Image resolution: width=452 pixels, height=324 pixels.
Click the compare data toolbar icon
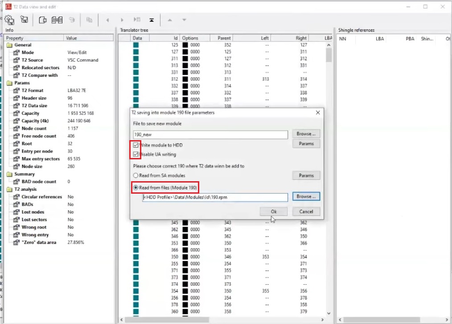(57, 20)
